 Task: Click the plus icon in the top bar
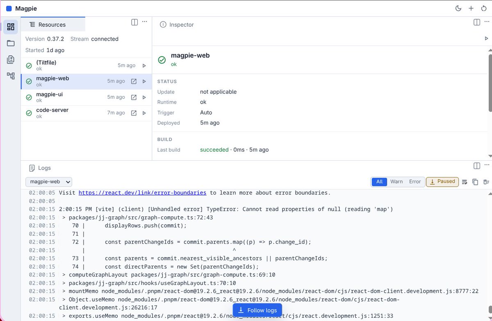(x=471, y=8)
